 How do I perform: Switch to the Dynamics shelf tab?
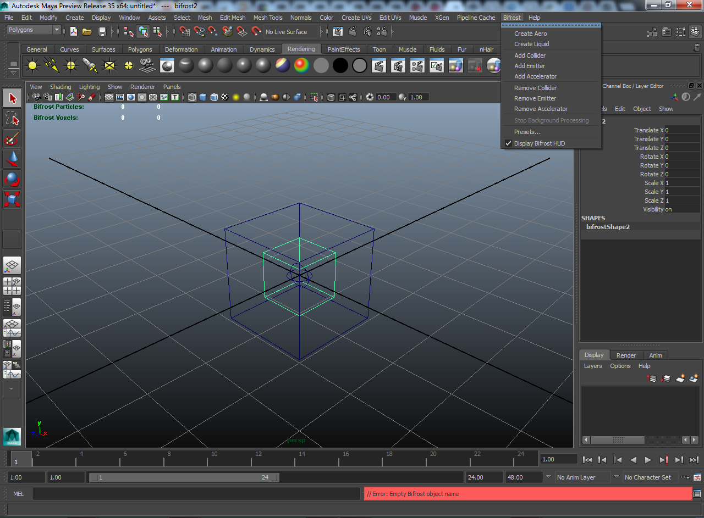click(x=262, y=49)
